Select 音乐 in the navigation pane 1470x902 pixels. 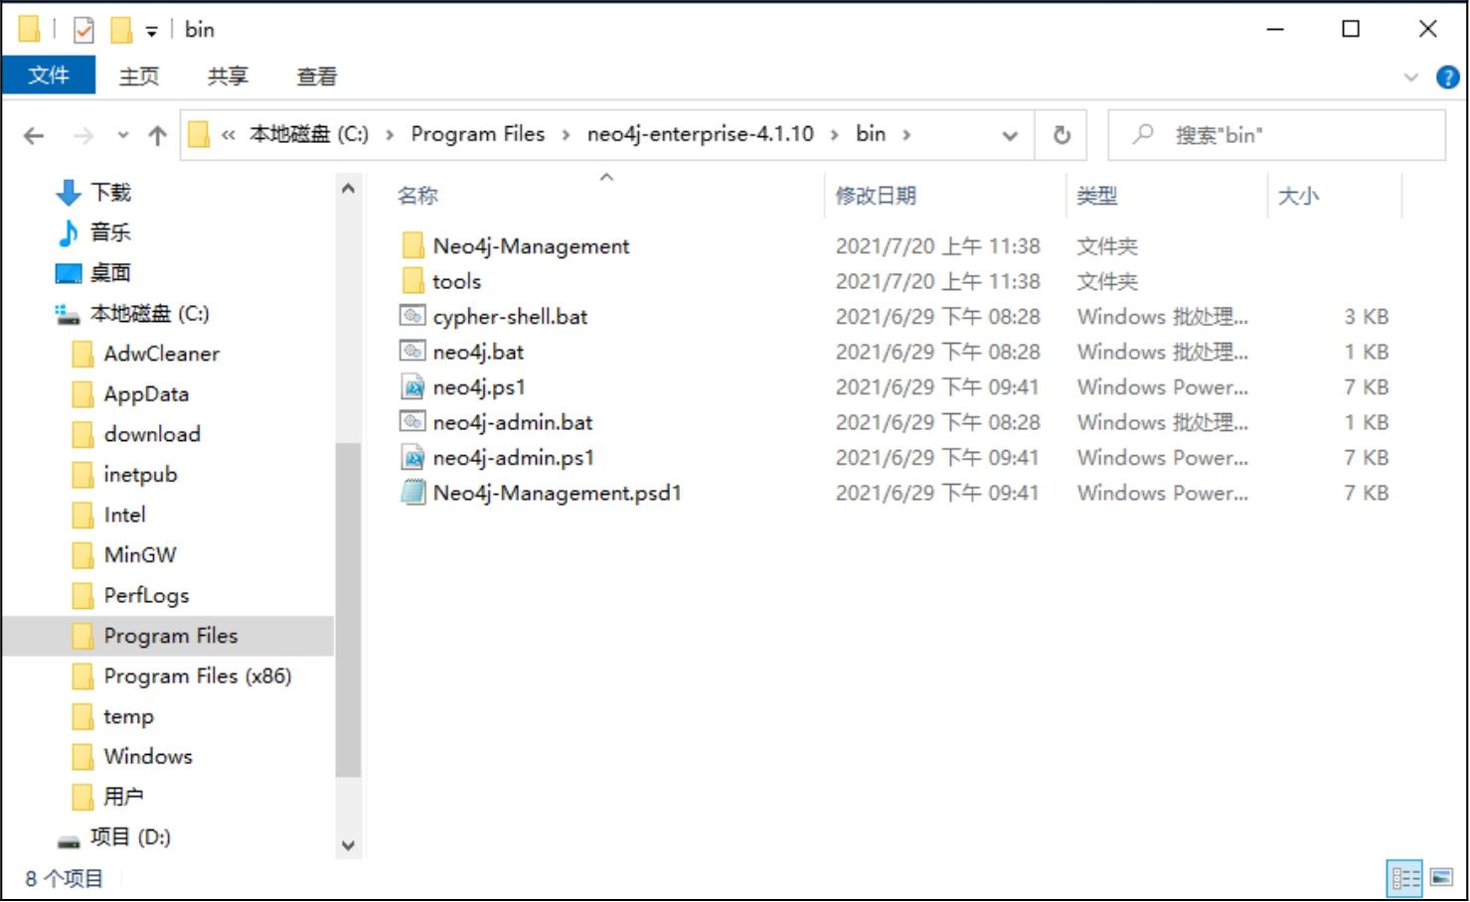tap(110, 232)
